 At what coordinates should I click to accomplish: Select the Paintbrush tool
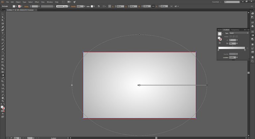(x=3, y=43)
